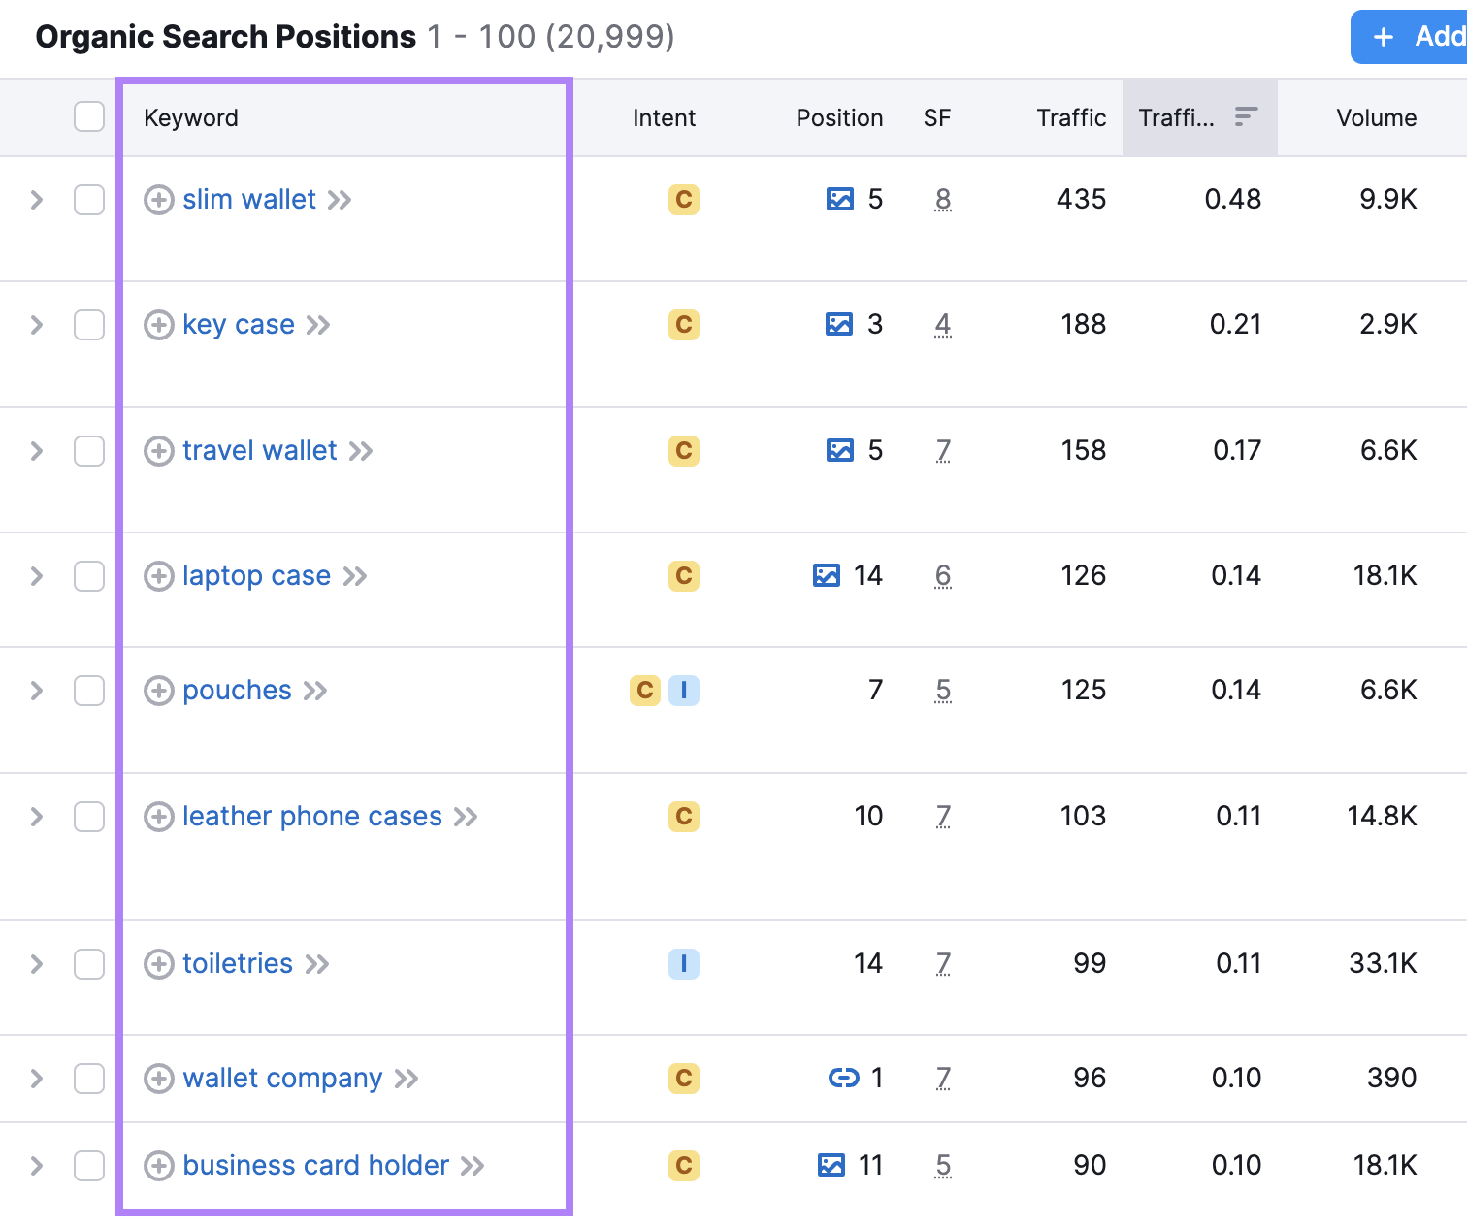Expand the key case row details

pyautogui.click(x=37, y=325)
